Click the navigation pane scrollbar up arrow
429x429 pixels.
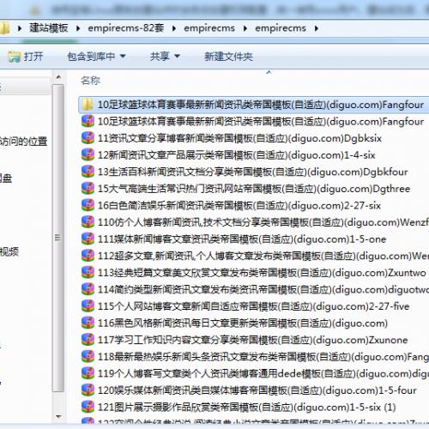58,77
